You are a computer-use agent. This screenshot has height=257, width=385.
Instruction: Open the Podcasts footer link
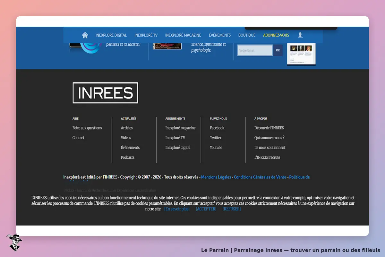[x=128, y=157]
